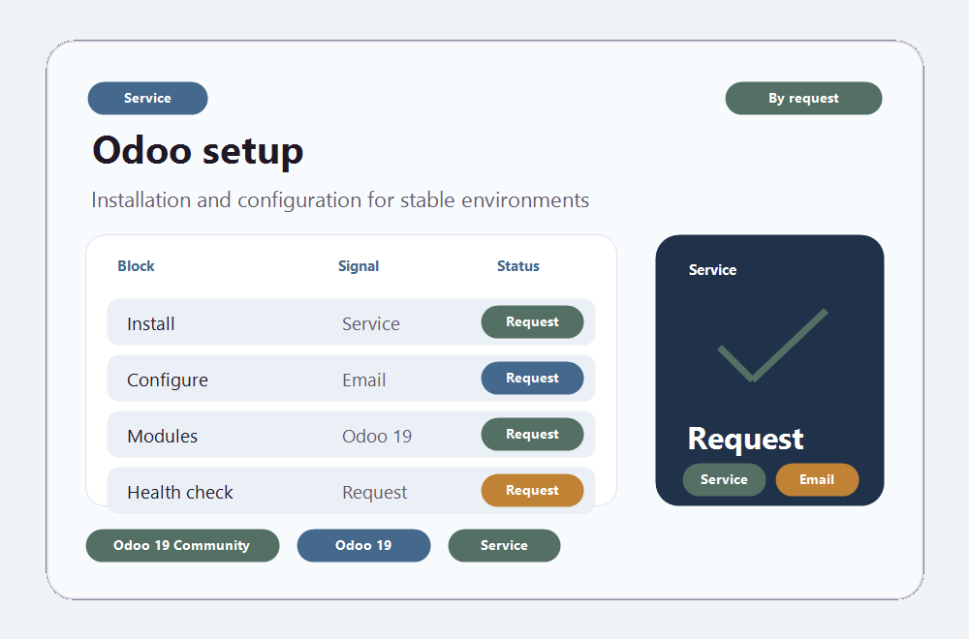
Task: Select the Modules row label
Action: pyautogui.click(x=163, y=436)
